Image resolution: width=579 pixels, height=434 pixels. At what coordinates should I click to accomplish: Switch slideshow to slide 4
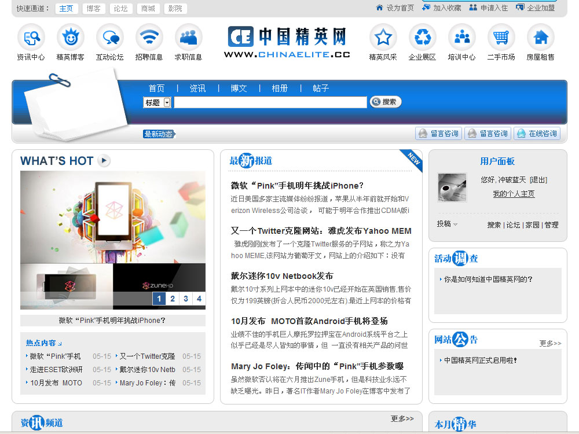coord(199,299)
